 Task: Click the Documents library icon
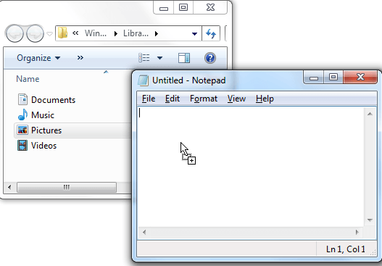[22, 99]
